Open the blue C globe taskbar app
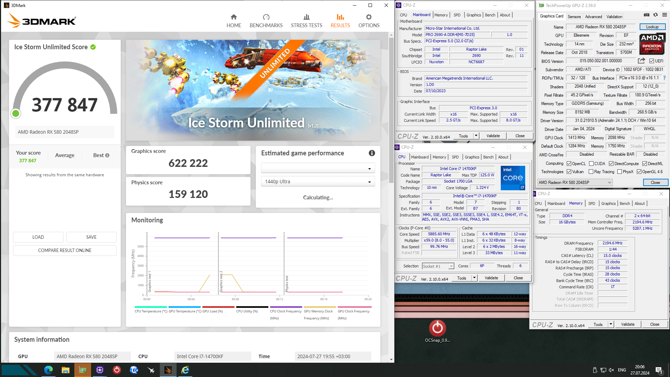The height and width of the screenshot is (377, 670). pos(134,370)
